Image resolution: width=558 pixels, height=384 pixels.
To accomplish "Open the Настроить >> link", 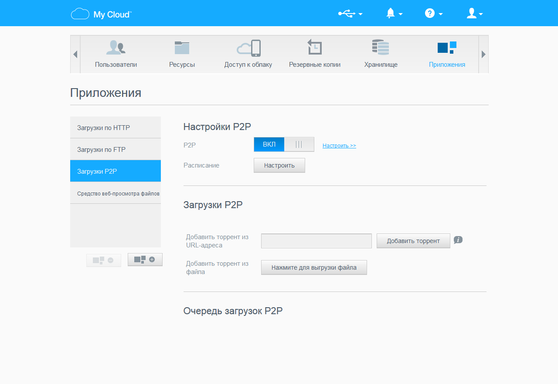I will (x=339, y=146).
